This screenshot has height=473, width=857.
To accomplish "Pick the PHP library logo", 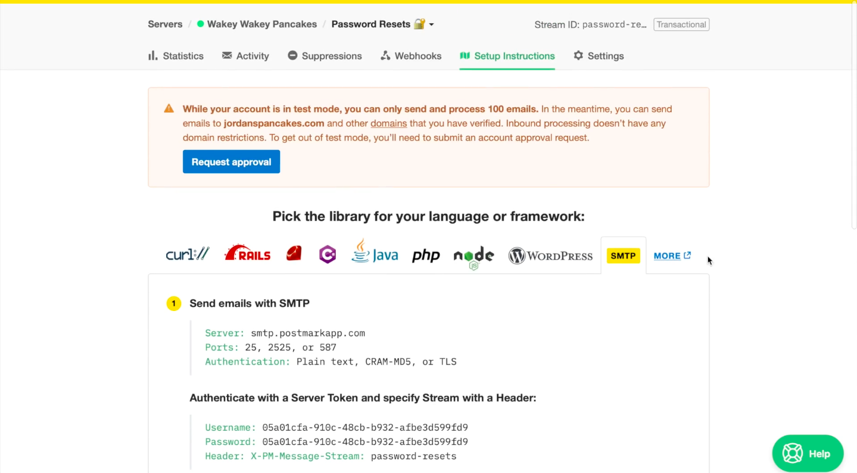I will pos(426,256).
